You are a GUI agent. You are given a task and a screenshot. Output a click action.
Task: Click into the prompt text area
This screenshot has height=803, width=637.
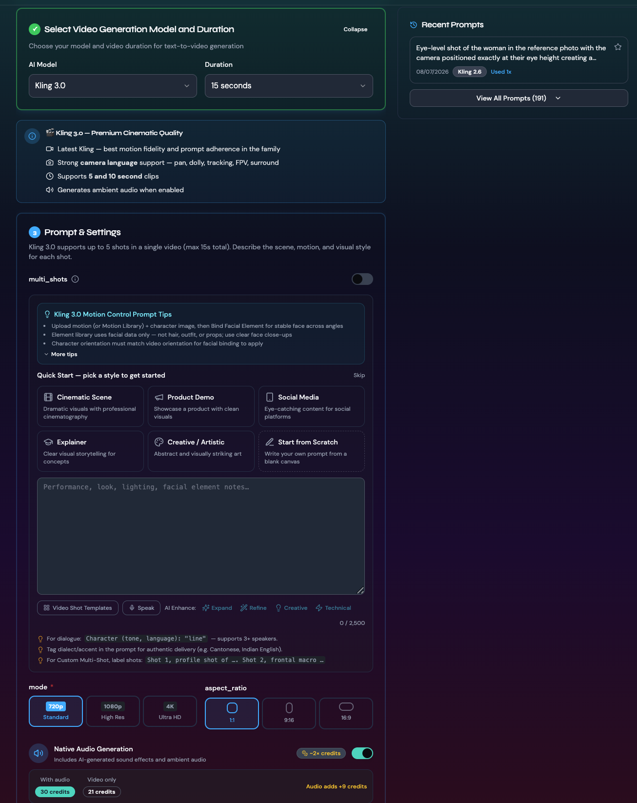[x=201, y=536]
